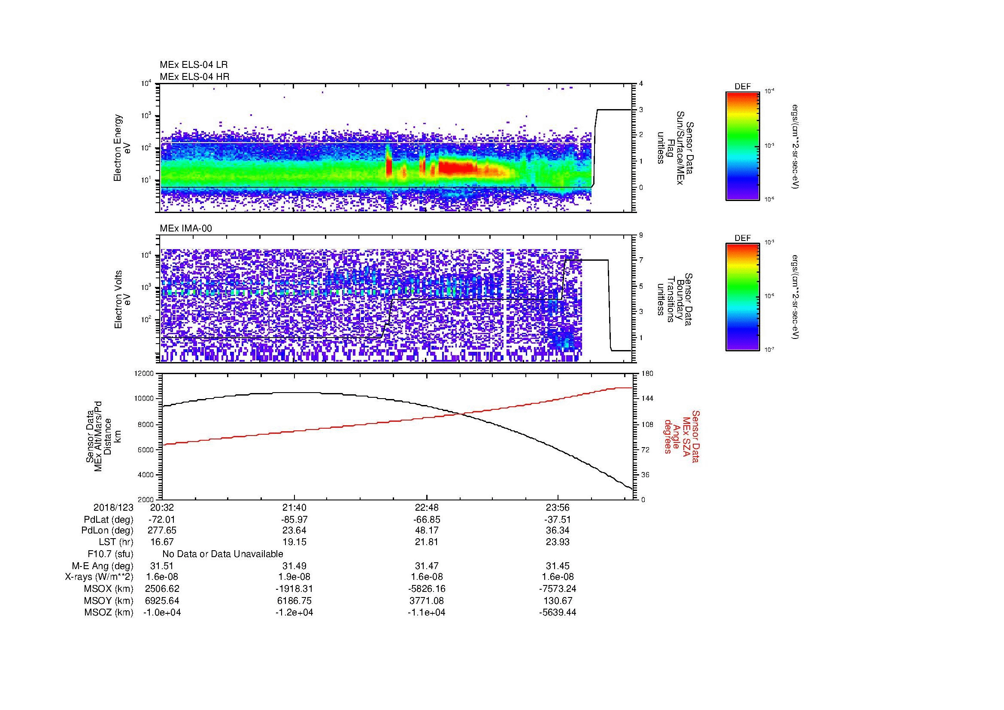The image size is (1004, 710).
Task: Click the upper DEF color bar
Action: coord(743,146)
